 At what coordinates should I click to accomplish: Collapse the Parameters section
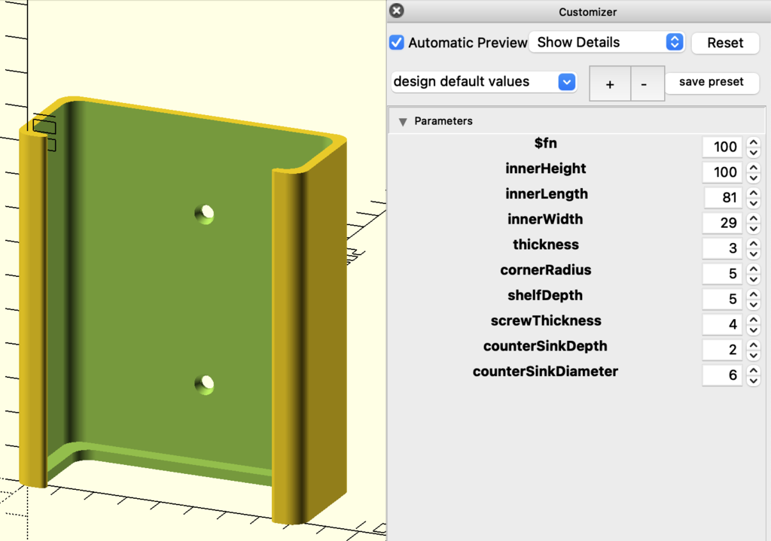tap(402, 121)
